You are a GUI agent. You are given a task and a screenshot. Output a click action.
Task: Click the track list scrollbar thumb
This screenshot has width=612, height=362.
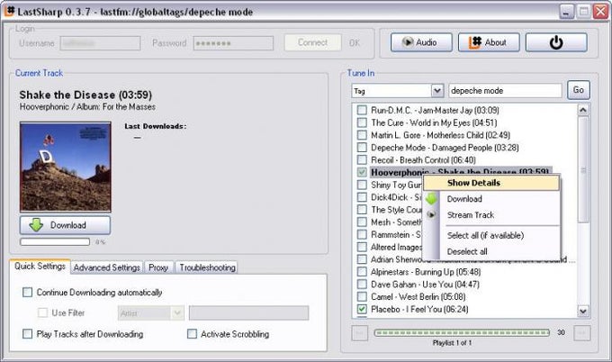pyautogui.click(x=583, y=170)
